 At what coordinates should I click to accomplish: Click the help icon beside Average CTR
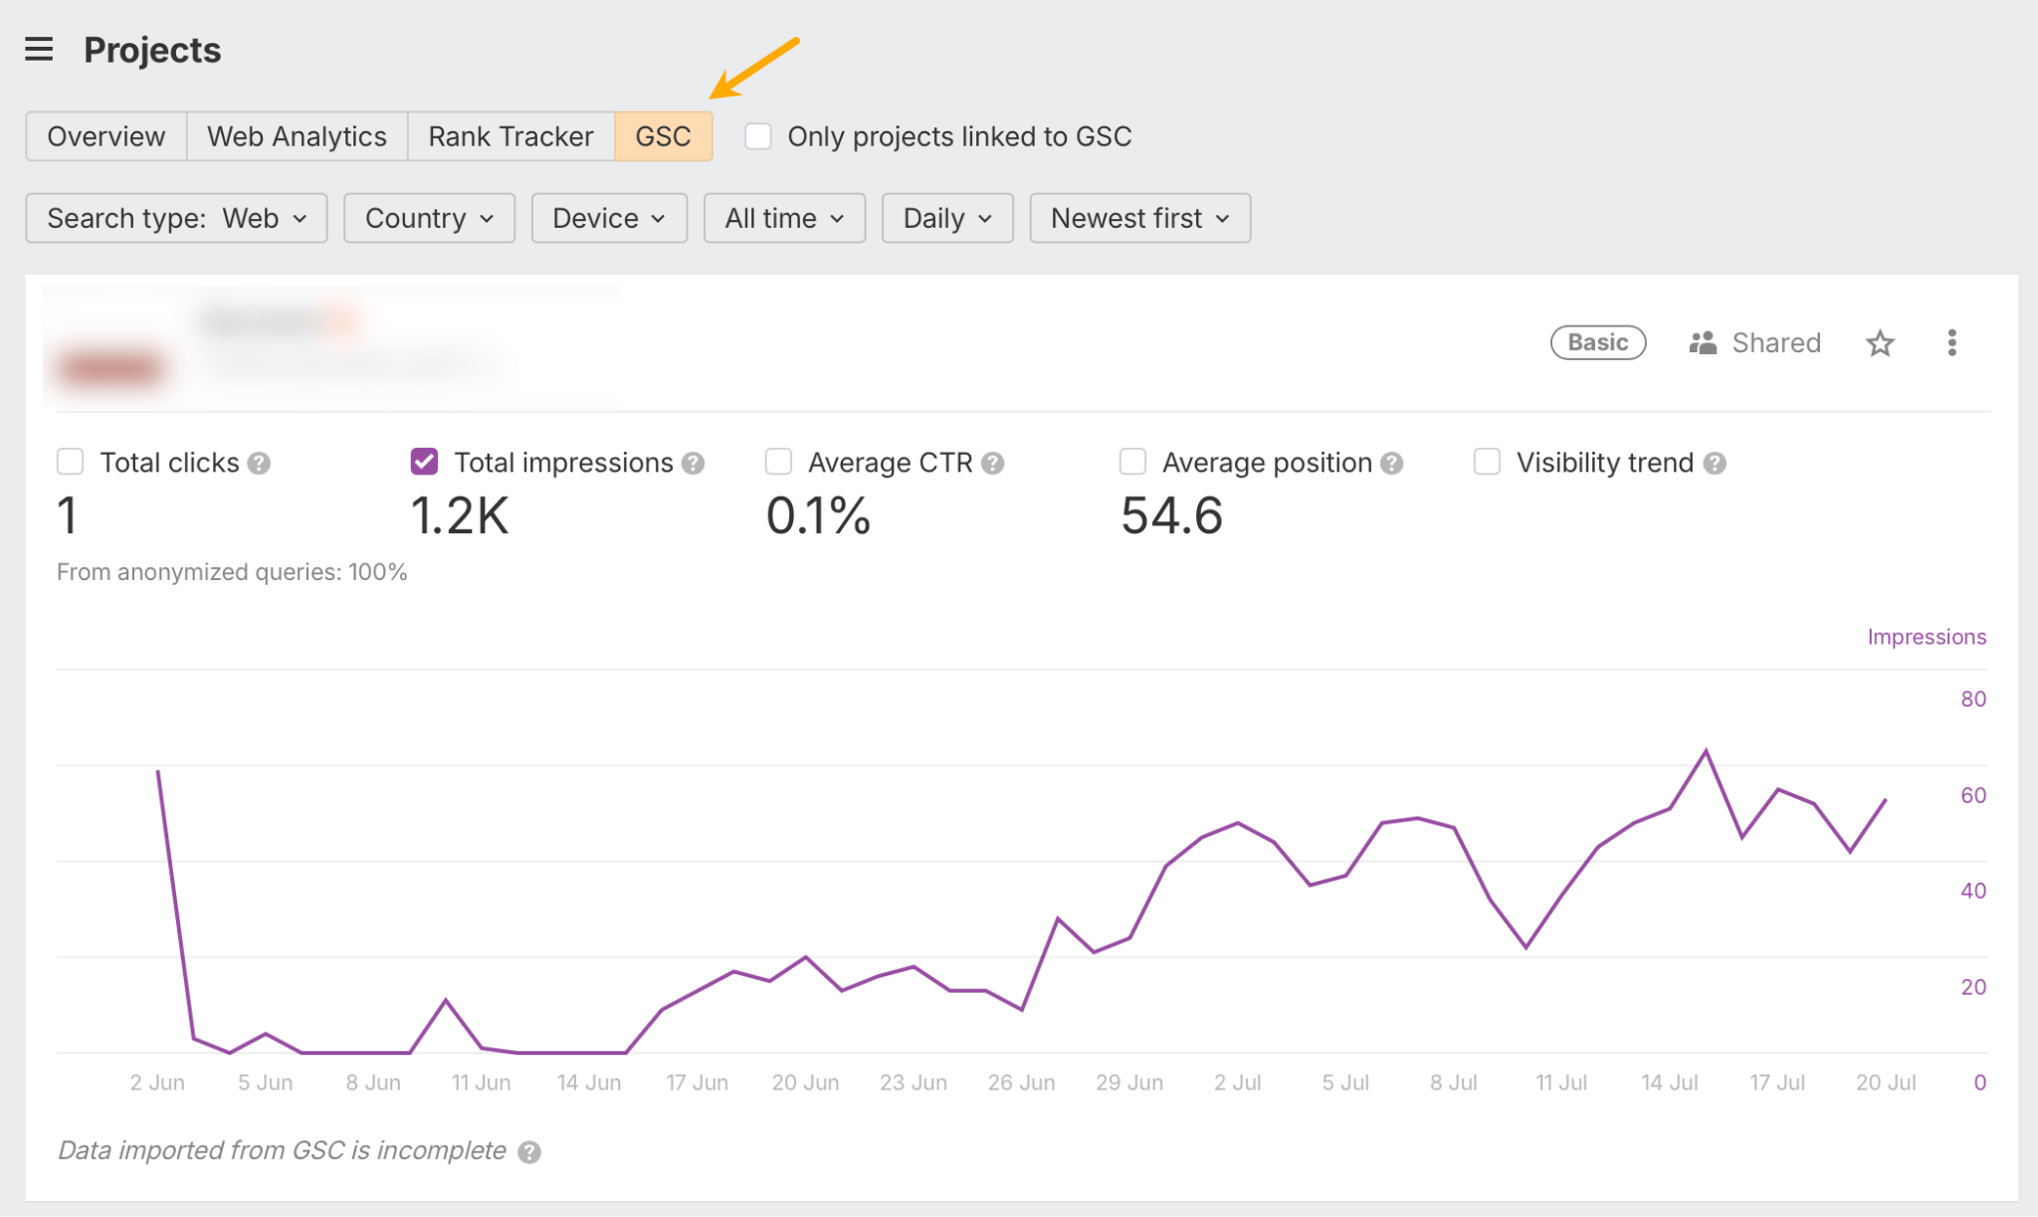[992, 464]
